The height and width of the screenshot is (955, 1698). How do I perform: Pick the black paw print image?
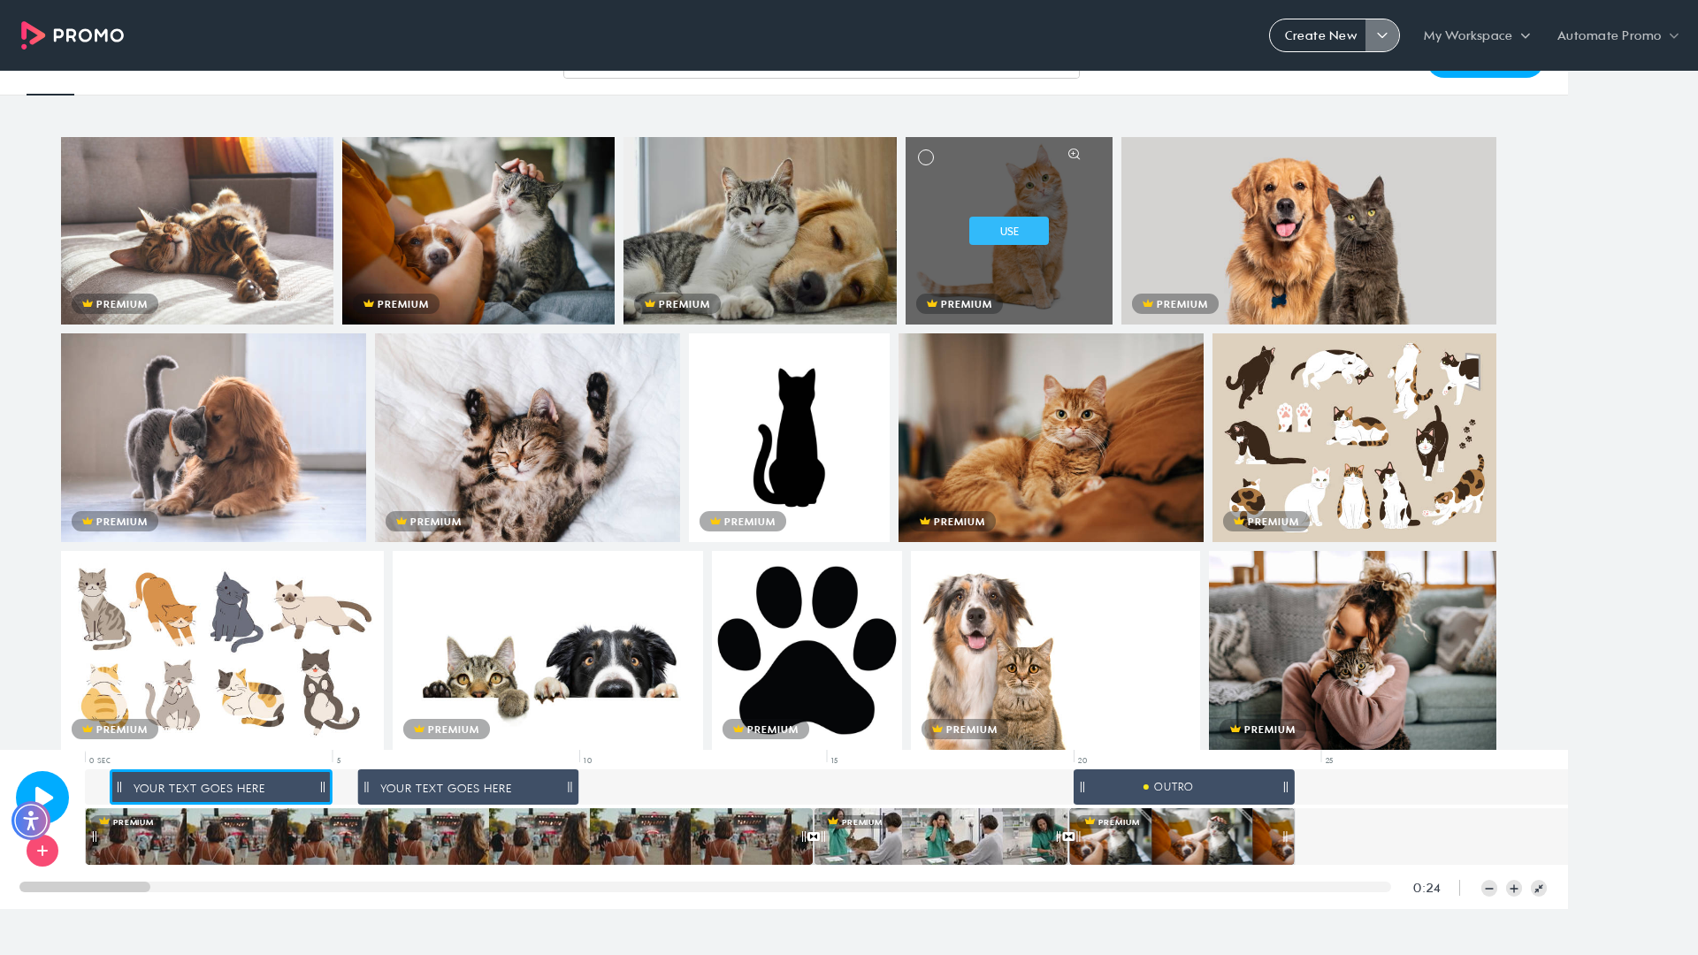pos(807,651)
